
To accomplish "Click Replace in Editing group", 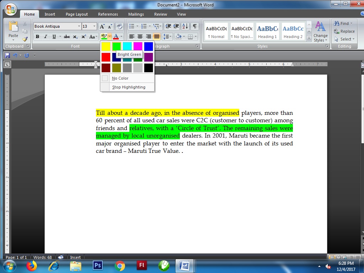I will tap(344, 31).
